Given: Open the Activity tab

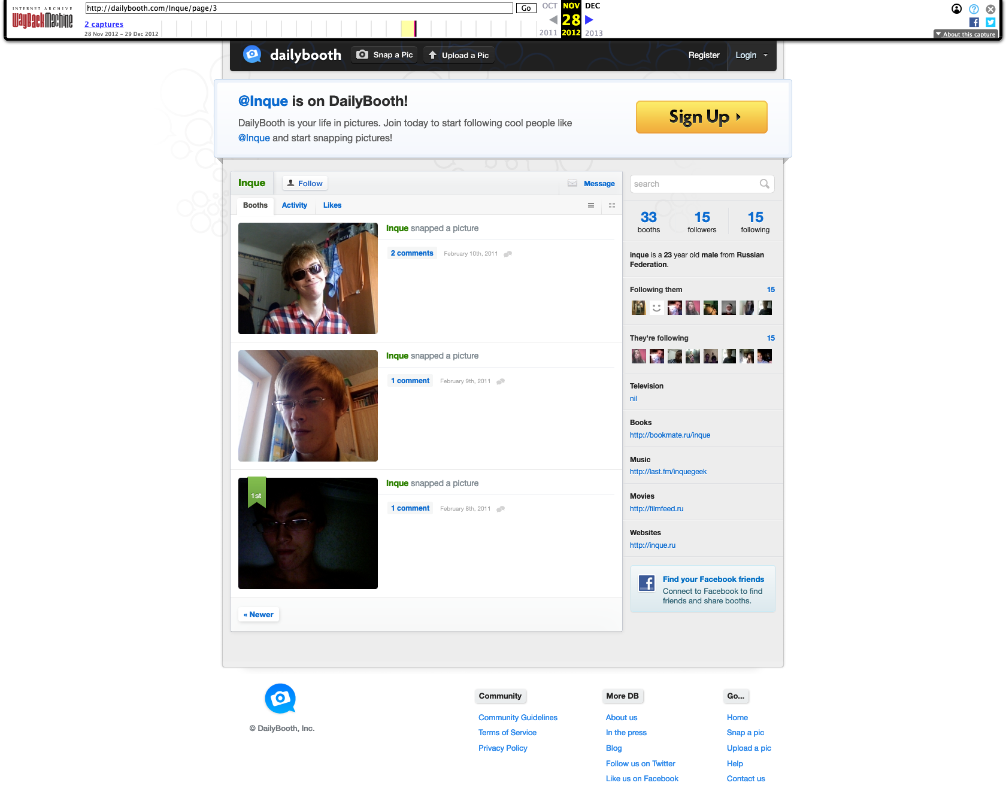Looking at the screenshot, I should pos(294,205).
